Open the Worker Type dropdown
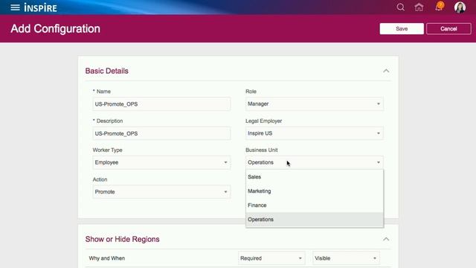This screenshot has height=268, width=476. click(x=161, y=162)
